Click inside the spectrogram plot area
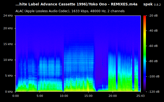This screenshot has height=102, width=164. click(x=78, y=54)
